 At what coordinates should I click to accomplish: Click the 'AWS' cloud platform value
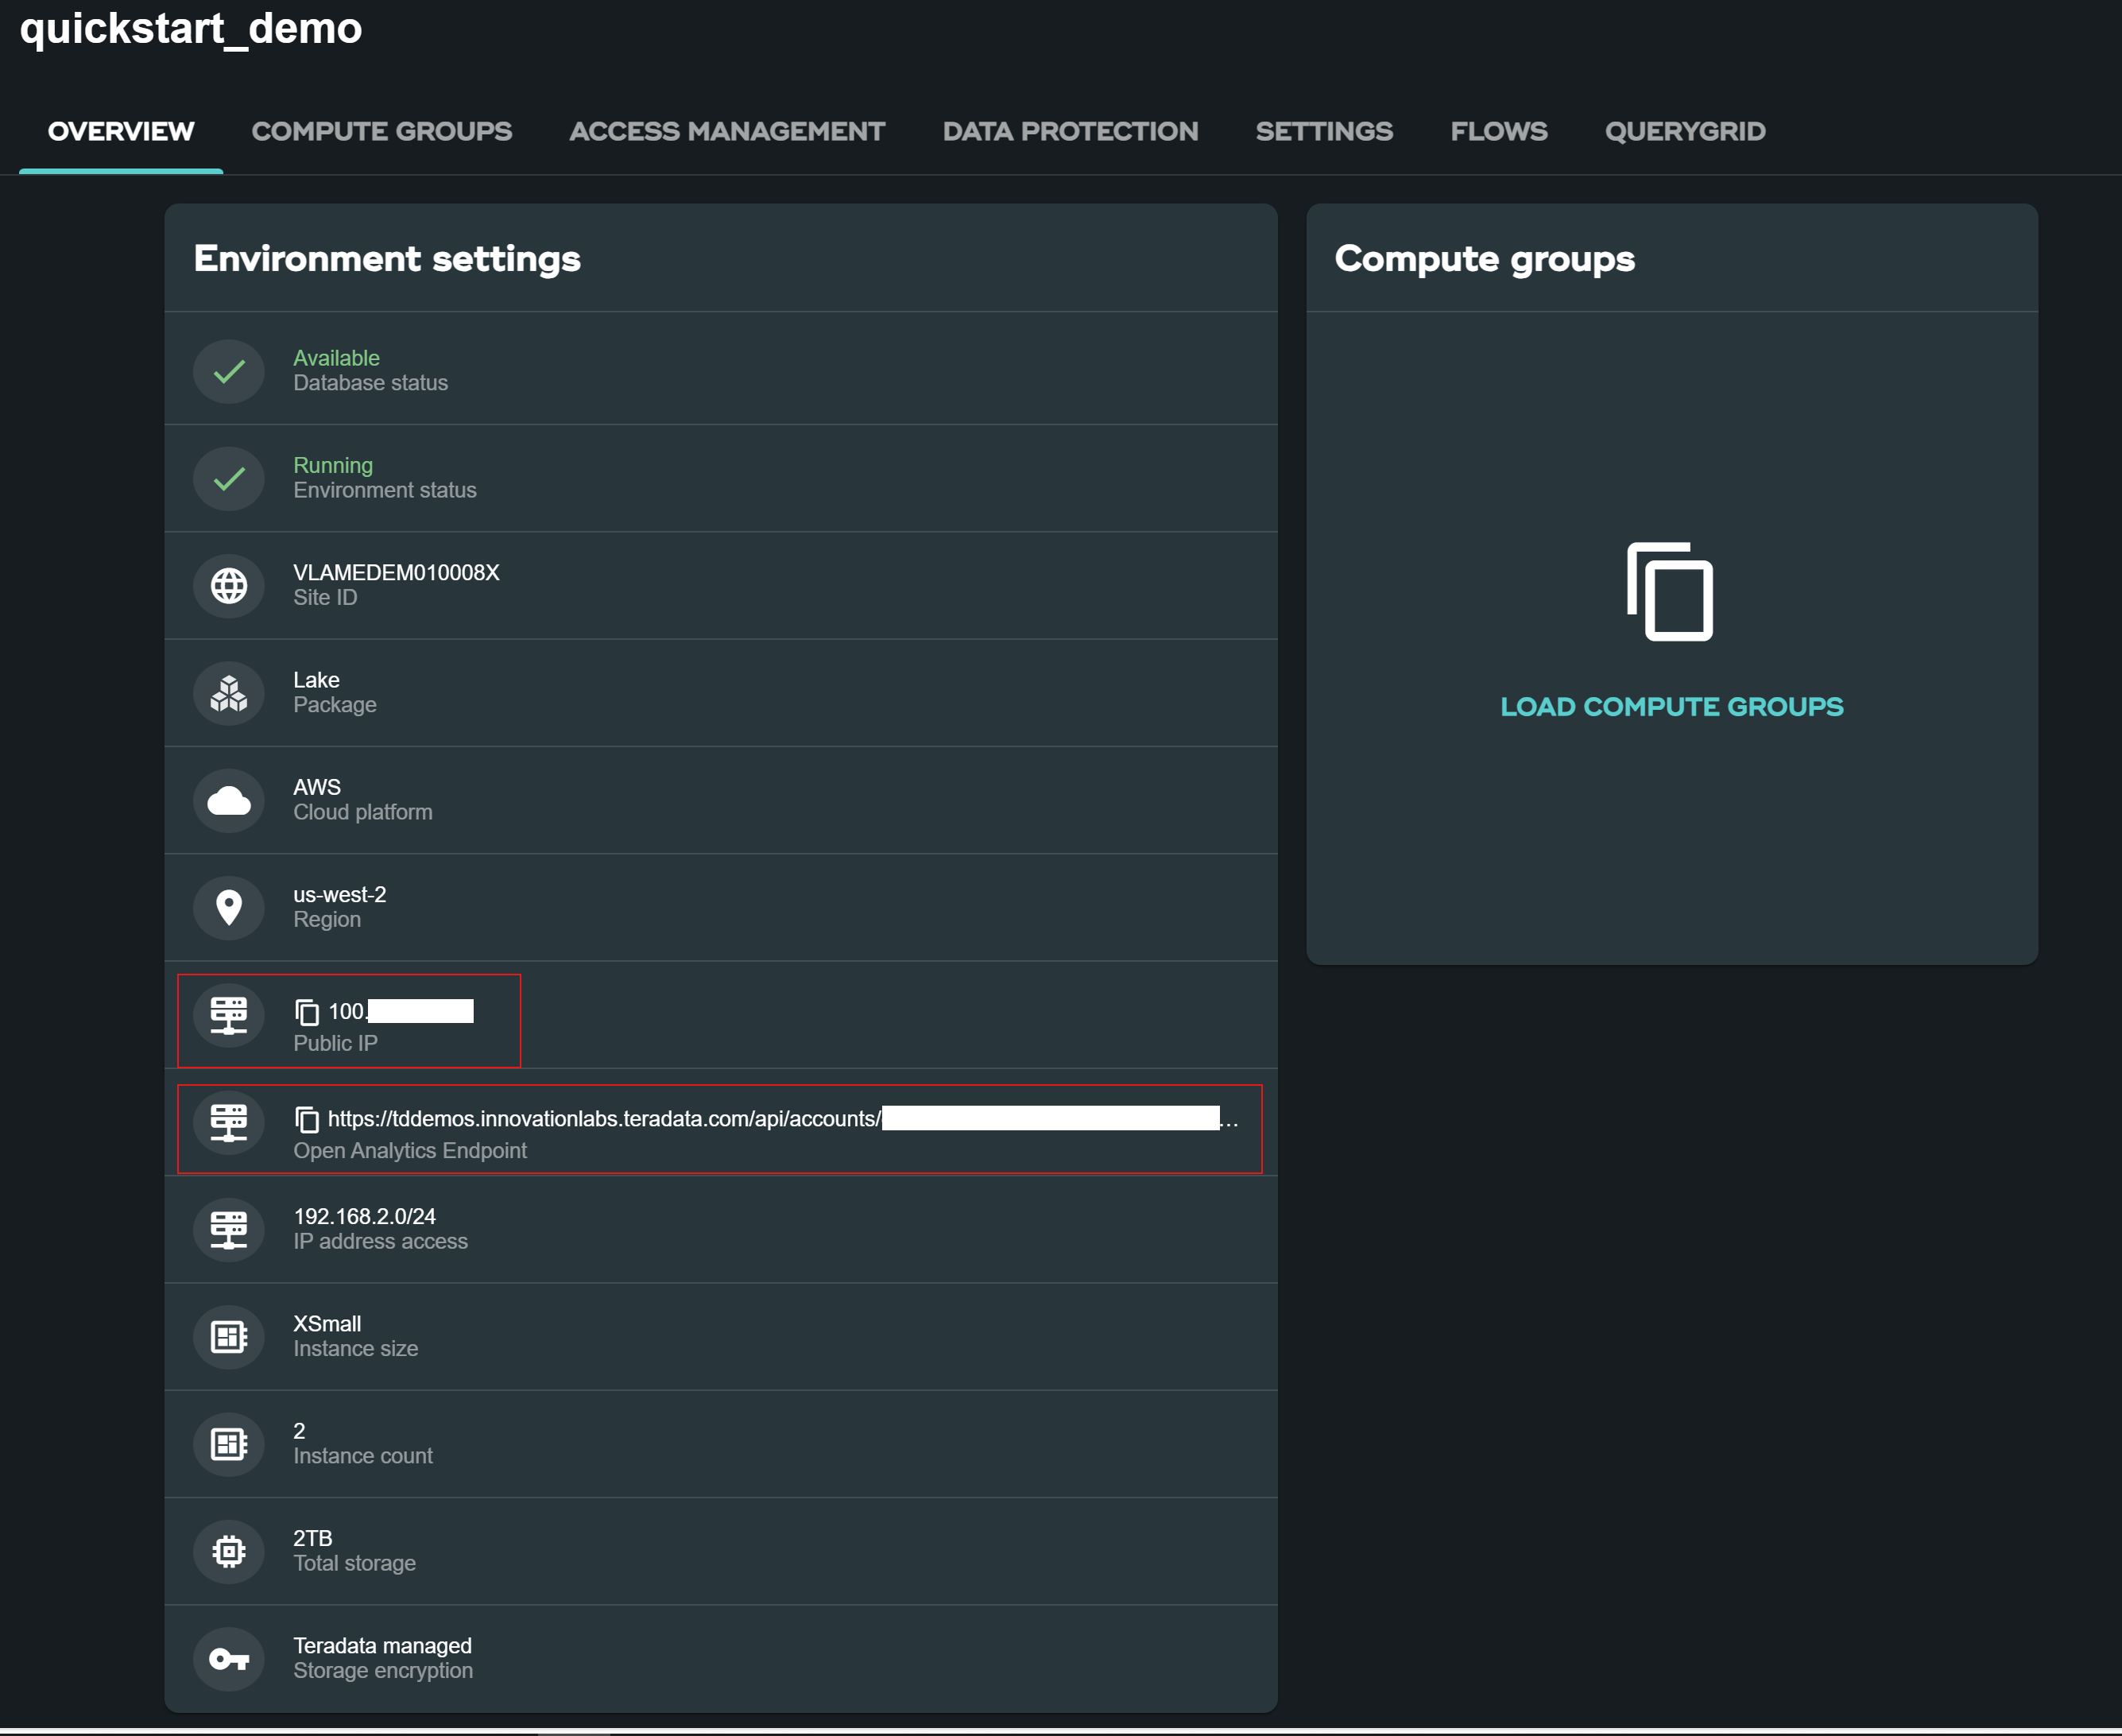pos(317,787)
